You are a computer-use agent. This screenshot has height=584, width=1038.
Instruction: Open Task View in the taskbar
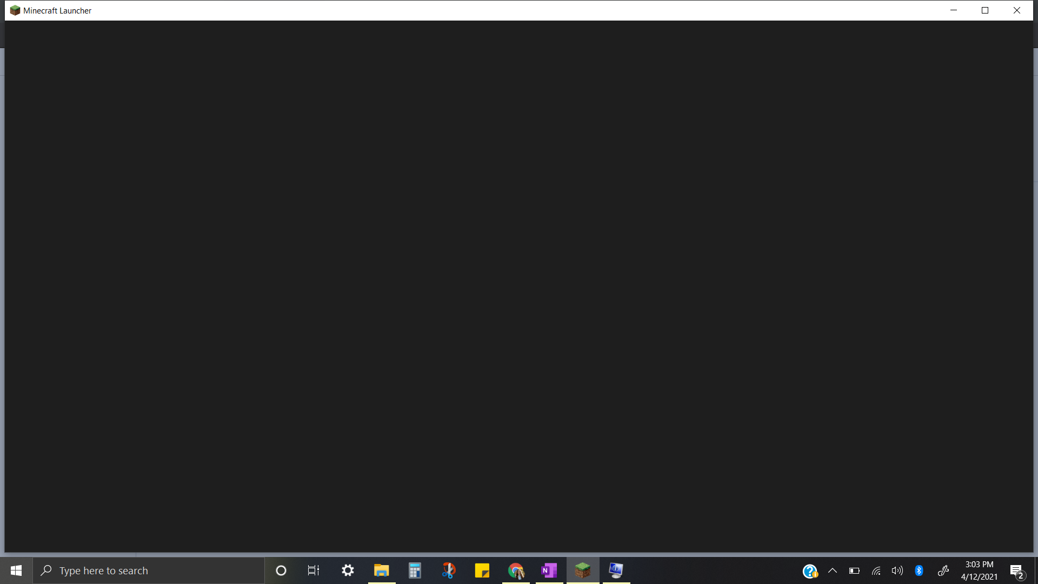click(314, 570)
